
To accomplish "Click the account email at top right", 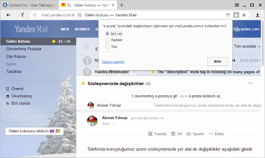I will (x=246, y=29).
